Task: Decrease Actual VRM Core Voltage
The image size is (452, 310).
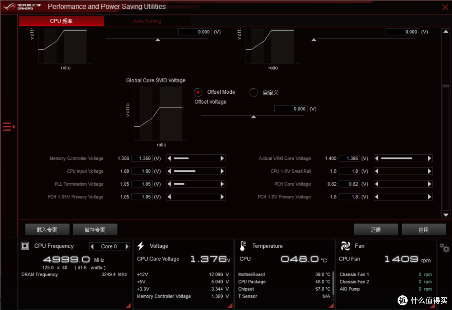Action: pyautogui.click(x=377, y=158)
